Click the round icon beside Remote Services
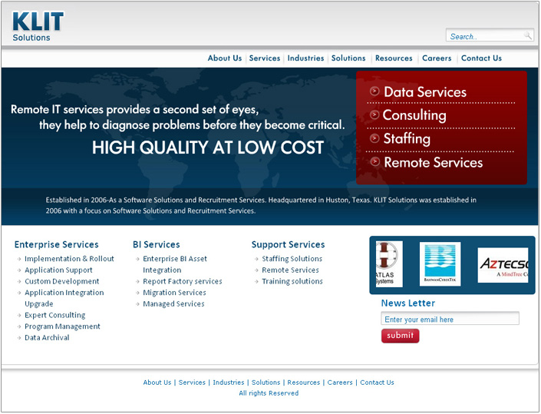The height and width of the screenshot is (414, 541). point(374,162)
